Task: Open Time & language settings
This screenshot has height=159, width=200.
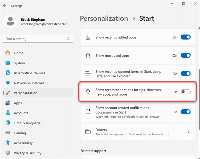Action: [x=38, y=123]
